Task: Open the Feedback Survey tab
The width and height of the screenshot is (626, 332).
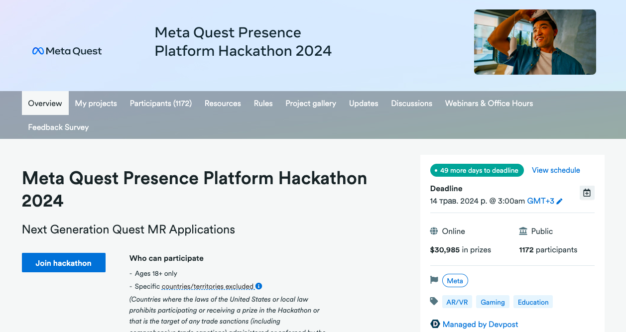Action: click(x=58, y=127)
